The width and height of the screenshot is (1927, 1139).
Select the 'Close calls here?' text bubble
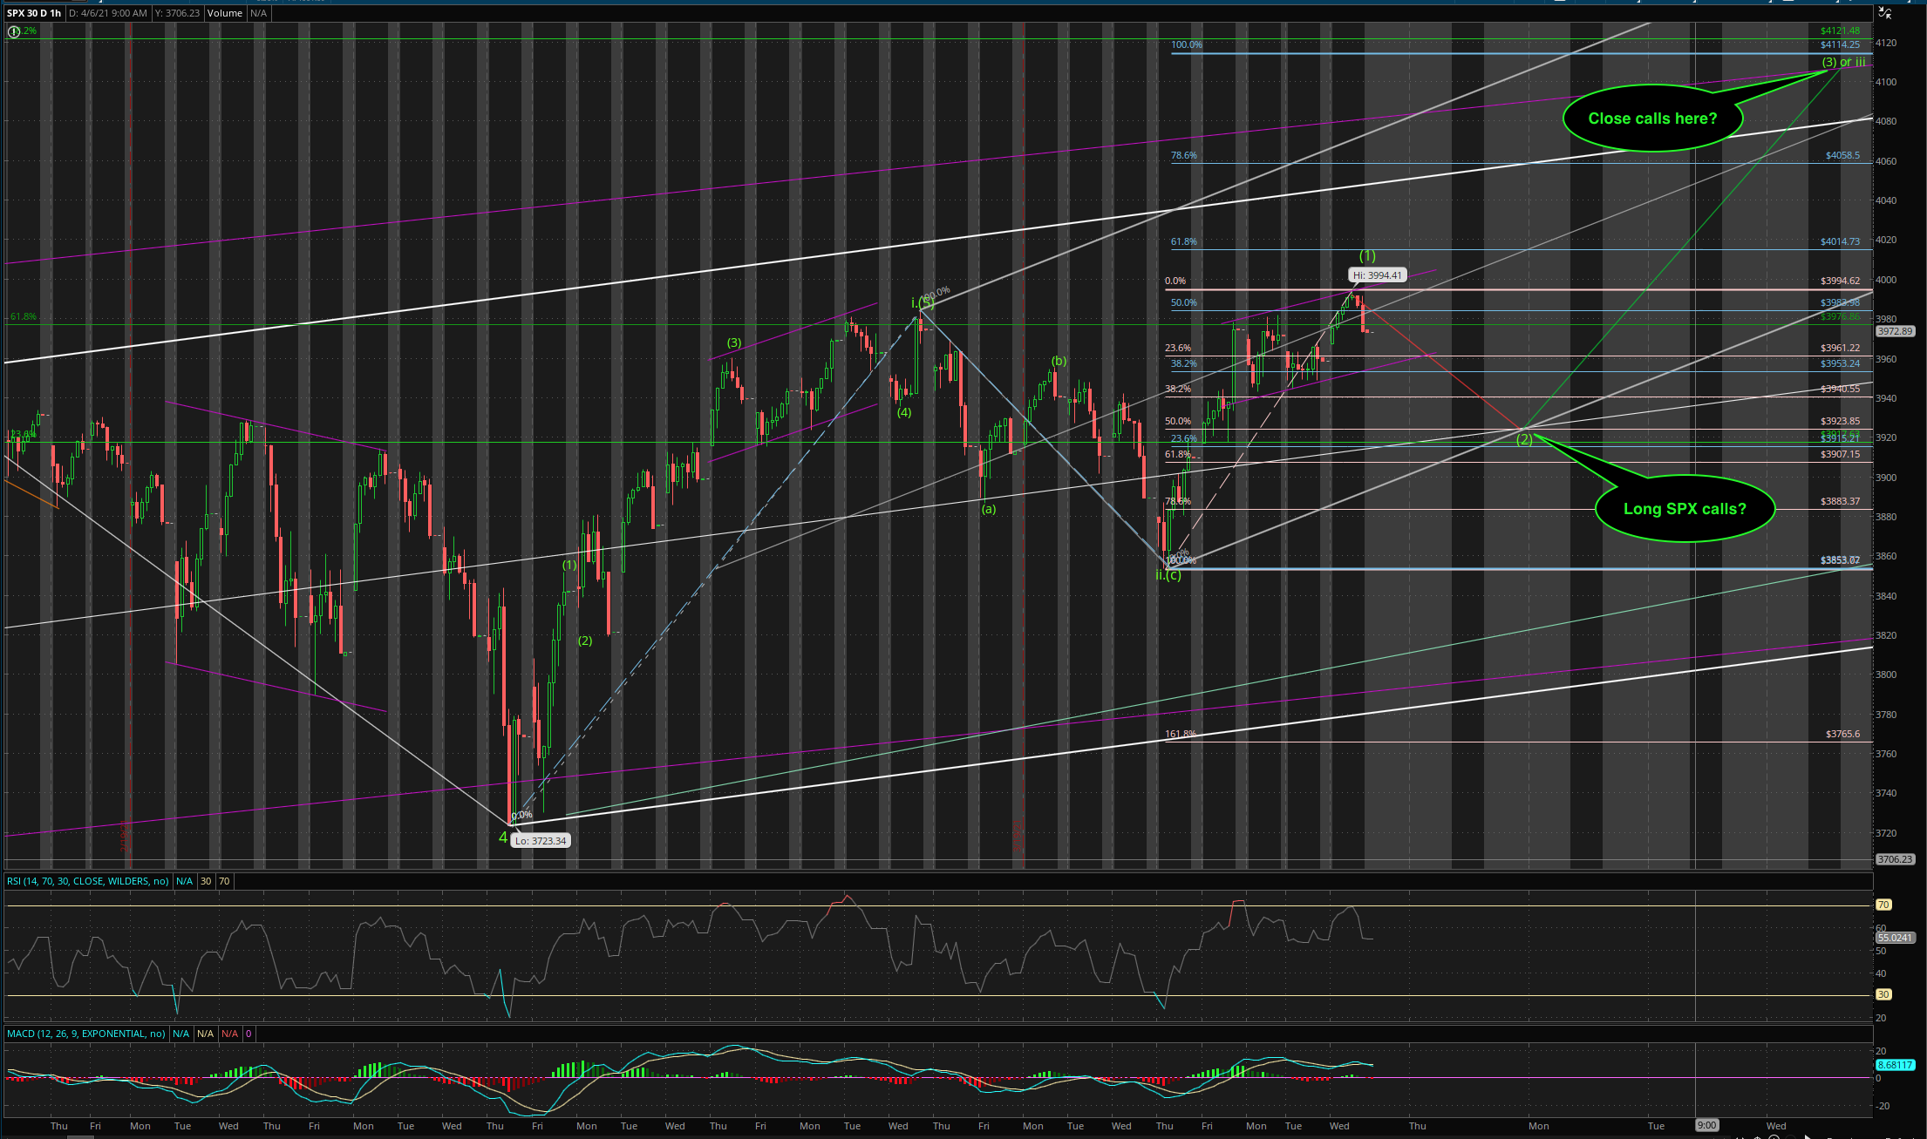click(1651, 119)
